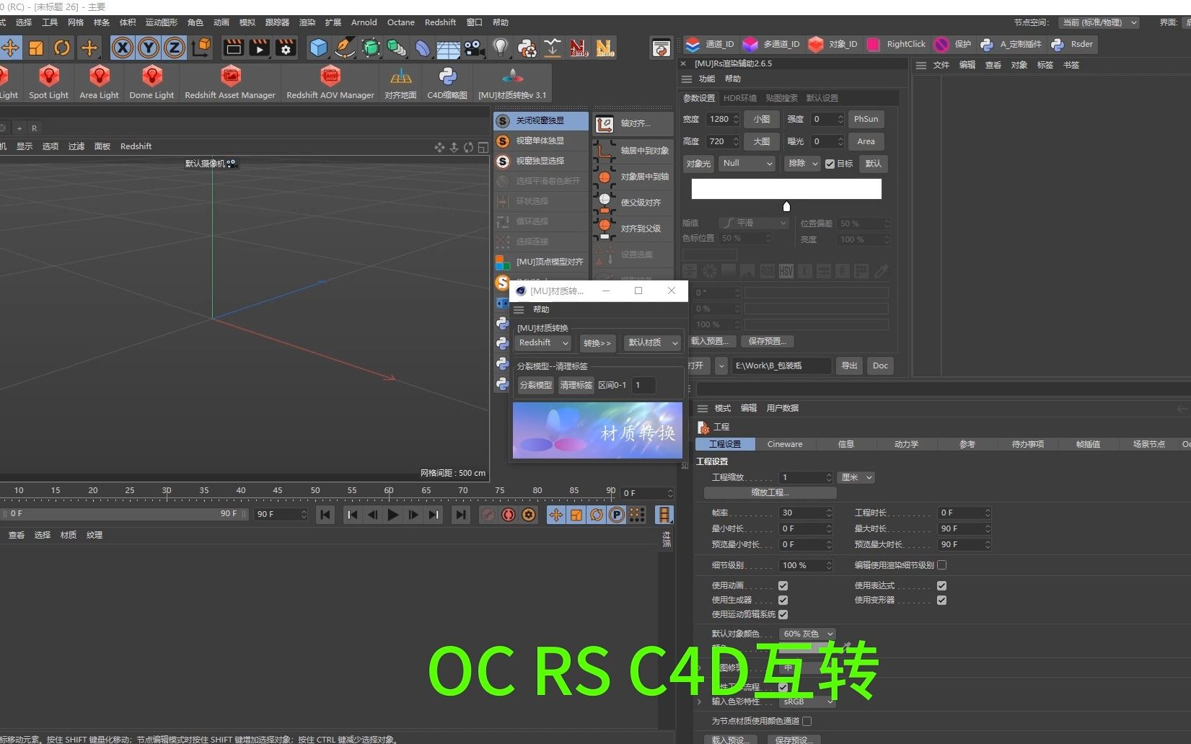This screenshot has width=1191, height=744.
Task: Launch the [MU]材质转换v 3.1 plugin
Action: pyautogui.click(x=512, y=81)
